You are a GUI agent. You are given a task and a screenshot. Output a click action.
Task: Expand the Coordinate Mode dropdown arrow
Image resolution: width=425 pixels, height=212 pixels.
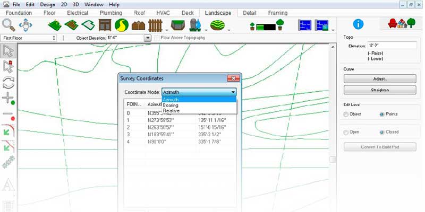(x=233, y=92)
